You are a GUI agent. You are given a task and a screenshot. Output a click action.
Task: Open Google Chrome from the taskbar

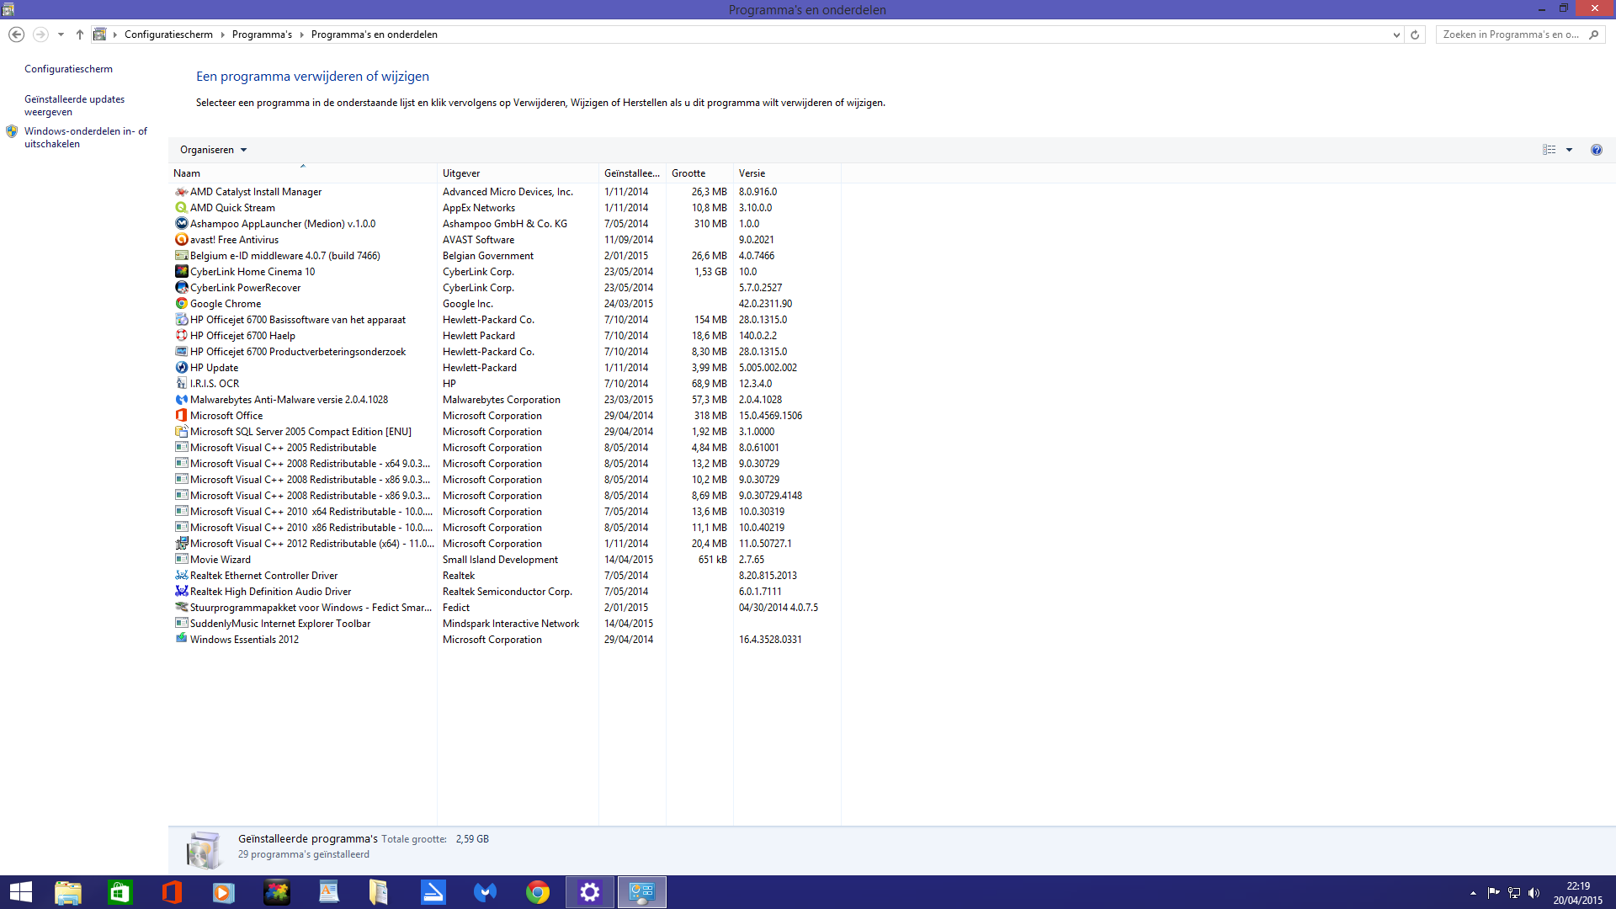[538, 892]
